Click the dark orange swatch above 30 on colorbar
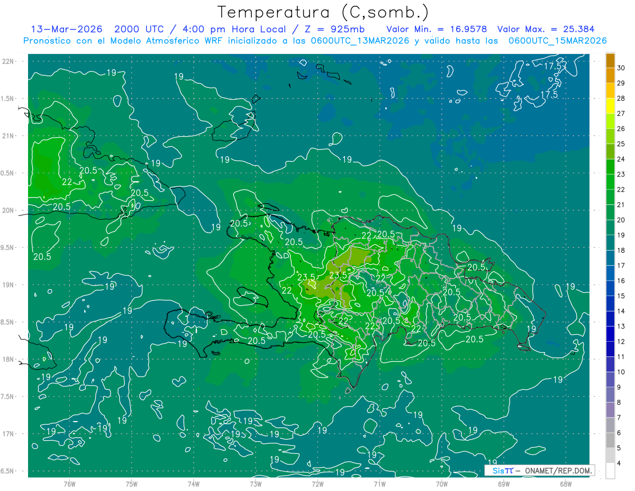Screen dimensions: 635x491 [x=610, y=60]
